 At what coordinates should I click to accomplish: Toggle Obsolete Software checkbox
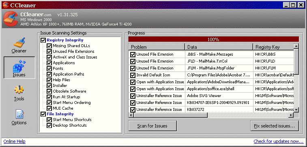[x=49, y=91]
